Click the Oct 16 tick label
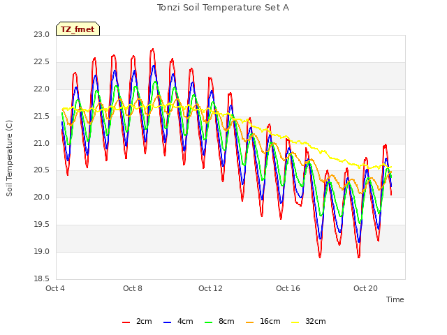Screen dimensions: 447x335 pos(288,288)
